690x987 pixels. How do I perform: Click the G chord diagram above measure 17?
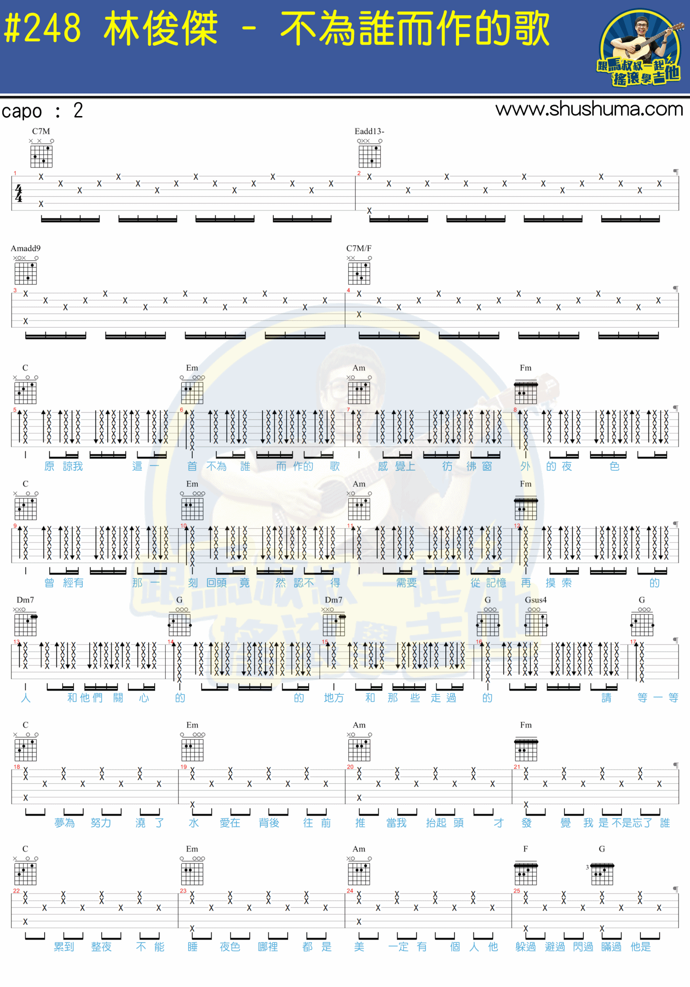(642, 622)
